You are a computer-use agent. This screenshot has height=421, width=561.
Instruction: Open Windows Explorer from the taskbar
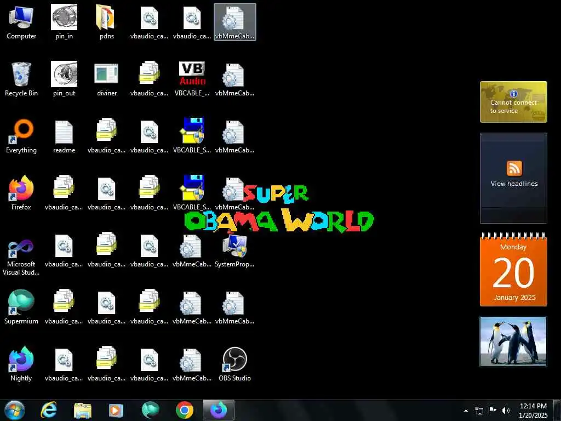[83, 410]
